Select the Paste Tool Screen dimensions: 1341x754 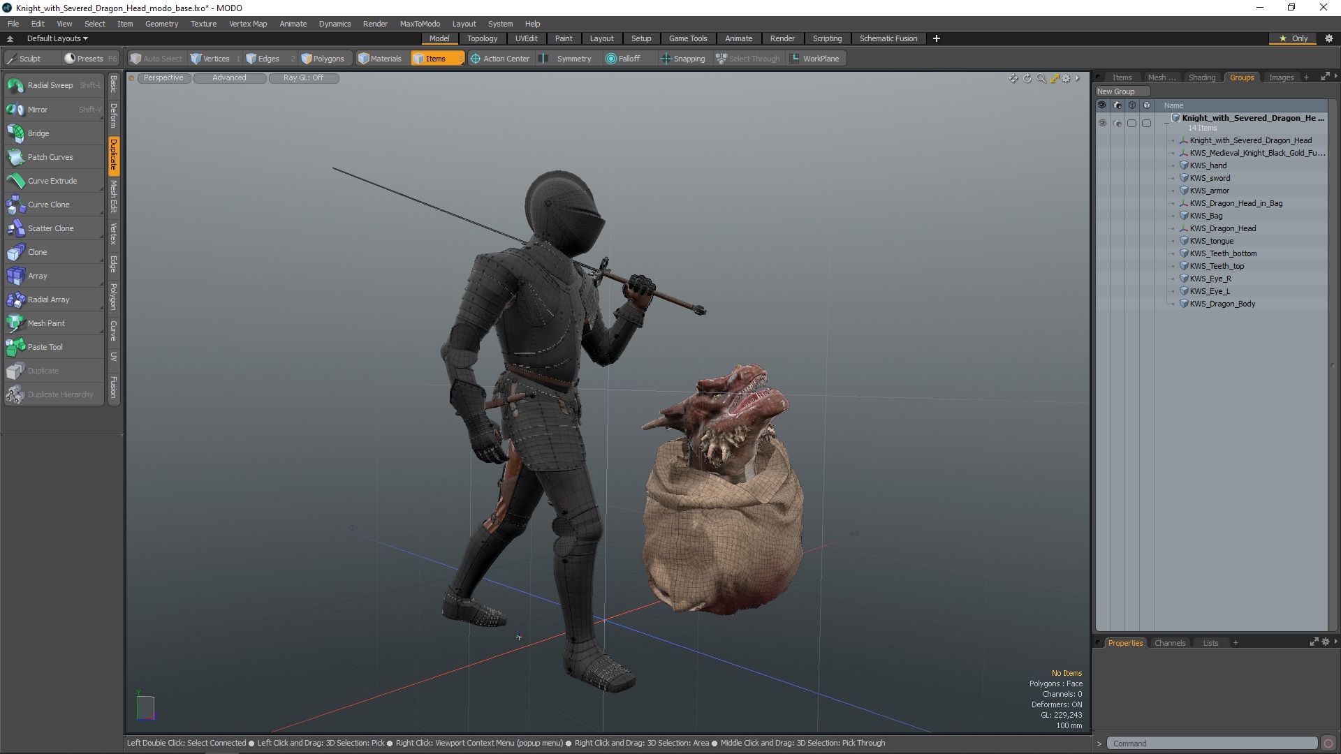tap(54, 347)
